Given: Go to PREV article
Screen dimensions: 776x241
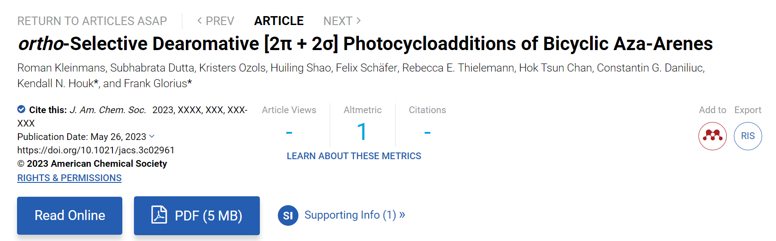Looking at the screenshot, I should pos(216,21).
